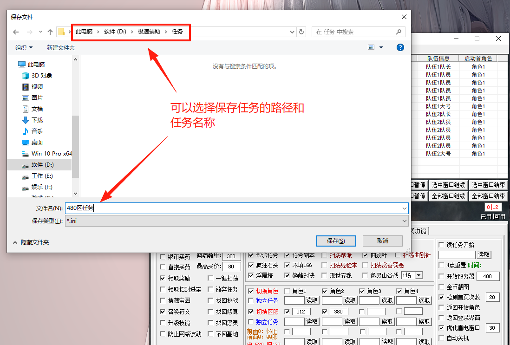Screen dimensions: 510x345
Task: Open the 1场 dropdown next to 逸灵山谷战
Action: (x=419, y=275)
